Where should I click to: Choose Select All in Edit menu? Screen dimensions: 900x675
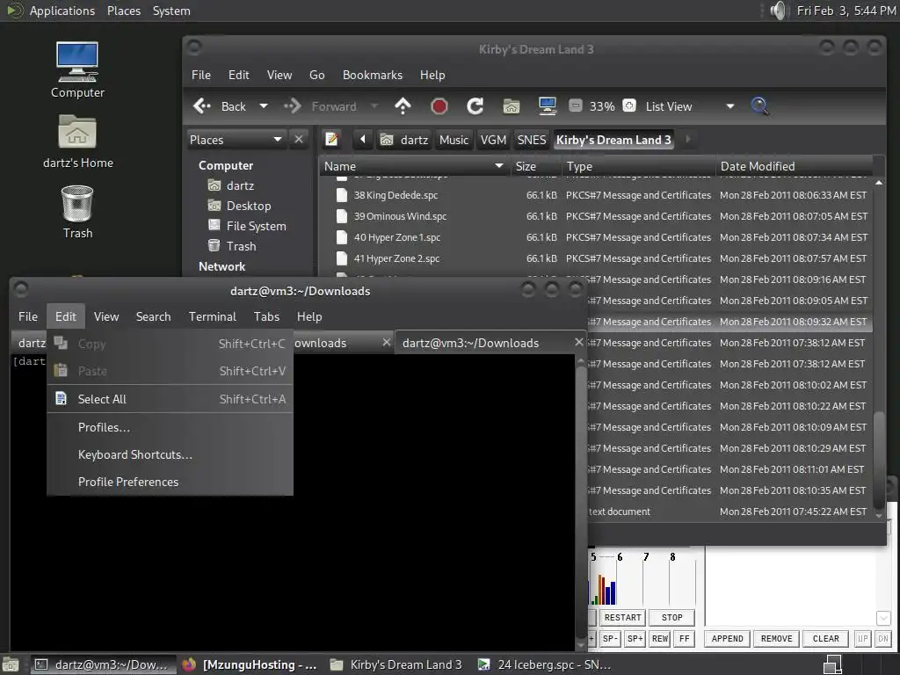pos(170,399)
